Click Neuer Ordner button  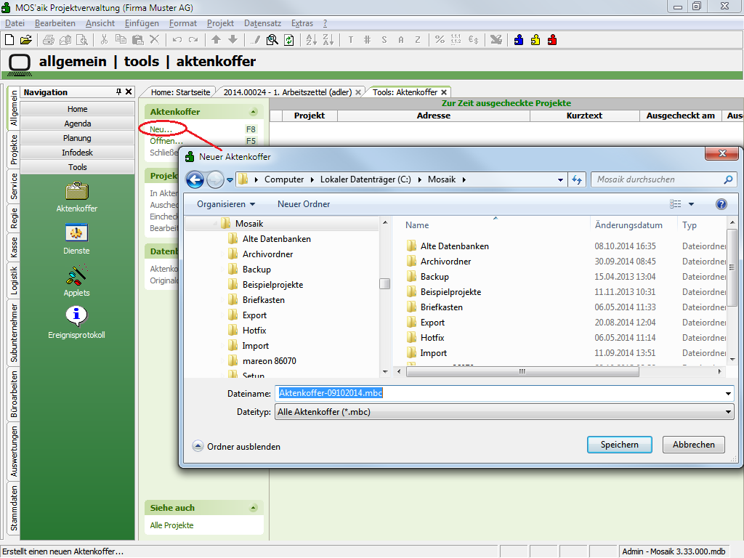coord(304,204)
